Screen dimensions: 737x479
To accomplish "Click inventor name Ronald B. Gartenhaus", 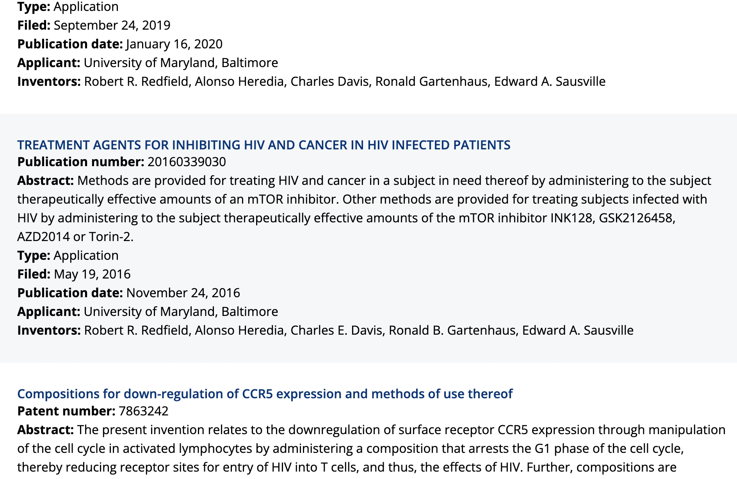I will 452,330.
